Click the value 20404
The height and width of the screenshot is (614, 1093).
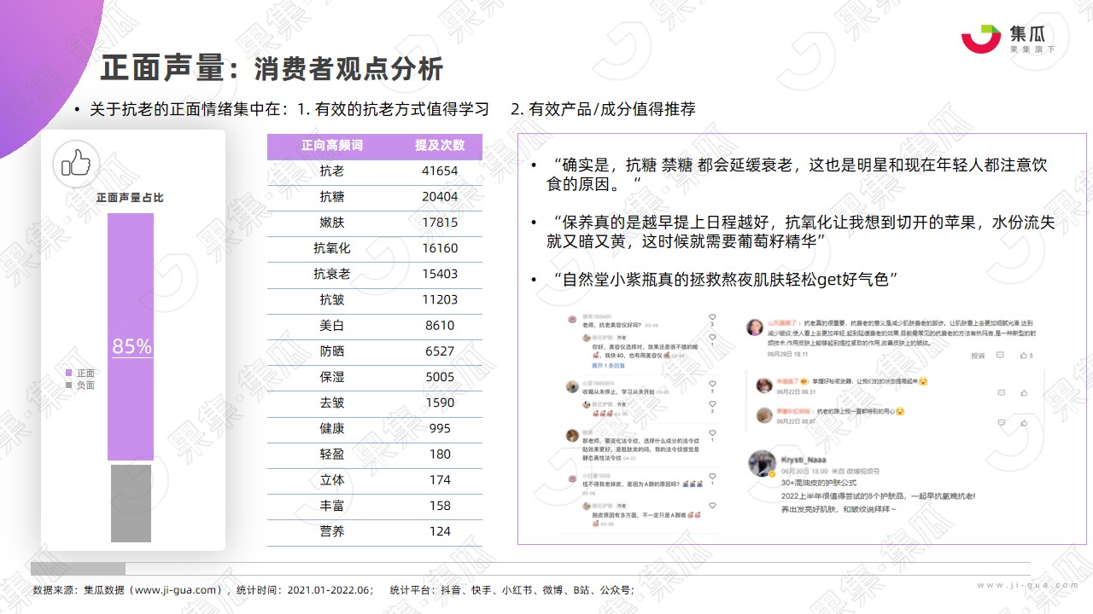(440, 197)
